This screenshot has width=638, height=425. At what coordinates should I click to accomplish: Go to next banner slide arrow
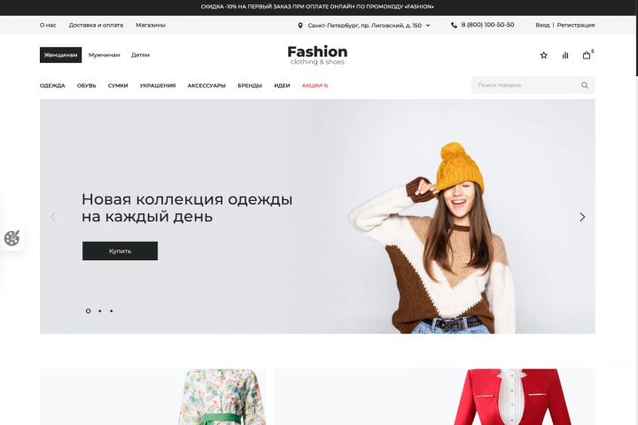[582, 217]
